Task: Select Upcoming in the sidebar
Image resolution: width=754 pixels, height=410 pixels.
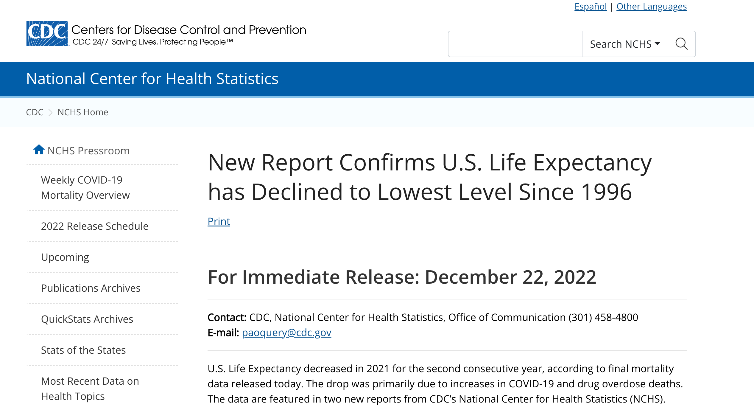Action: click(65, 257)
